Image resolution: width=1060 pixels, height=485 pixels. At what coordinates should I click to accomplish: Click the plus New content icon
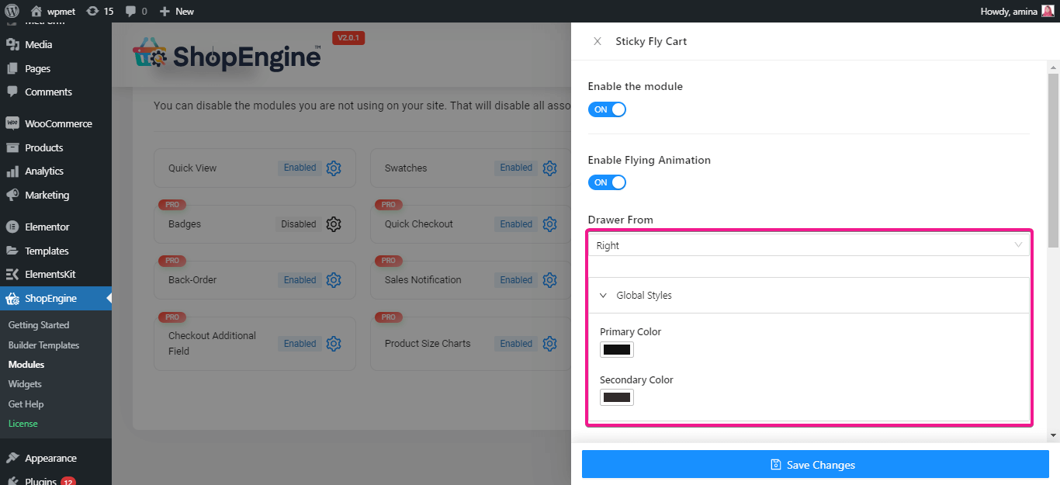pyautogui.click(x=165, y=11)
